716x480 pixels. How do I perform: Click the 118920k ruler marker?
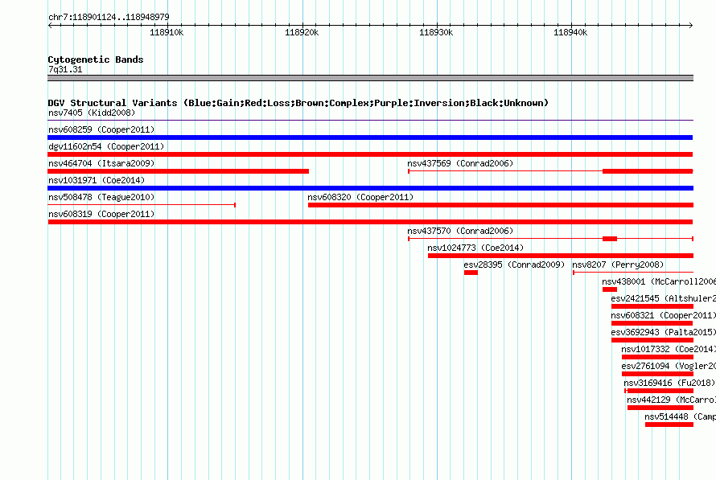[x=302, y=32]
